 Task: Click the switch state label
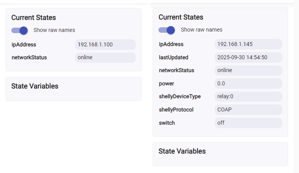[x=167, y=123]
